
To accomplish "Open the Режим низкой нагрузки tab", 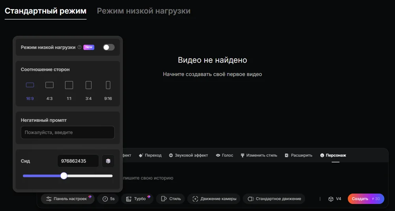I will tap(144, 11).
